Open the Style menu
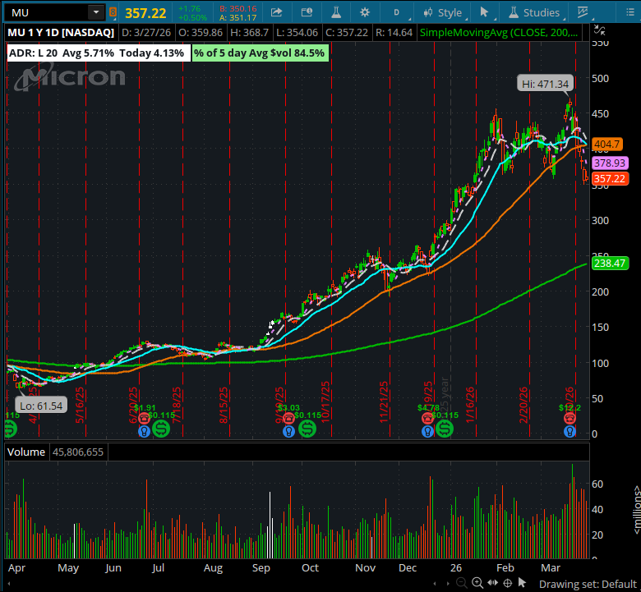Image resolution: width=641 pixels, height=592 pixels. 443,12
